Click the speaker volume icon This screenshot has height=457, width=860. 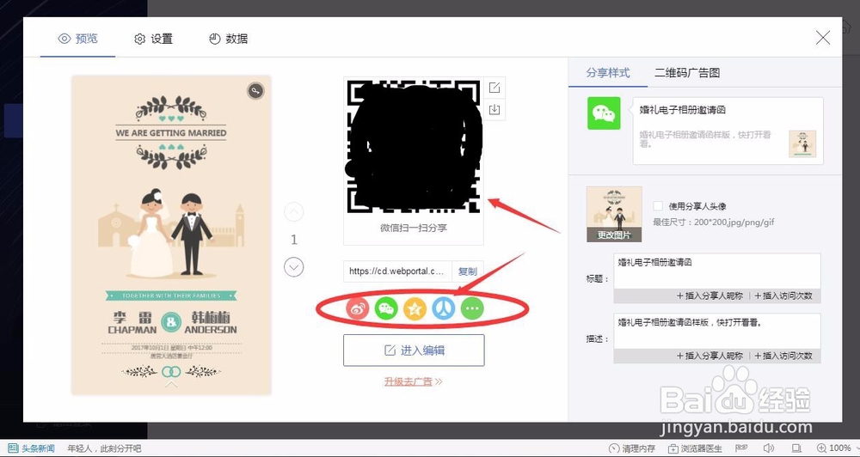pyautogui.click(x=768, y=448)
